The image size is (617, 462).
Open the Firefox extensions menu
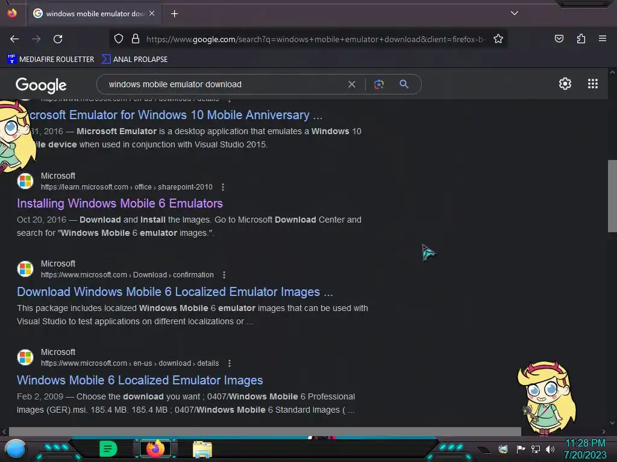tap(581, 38)
